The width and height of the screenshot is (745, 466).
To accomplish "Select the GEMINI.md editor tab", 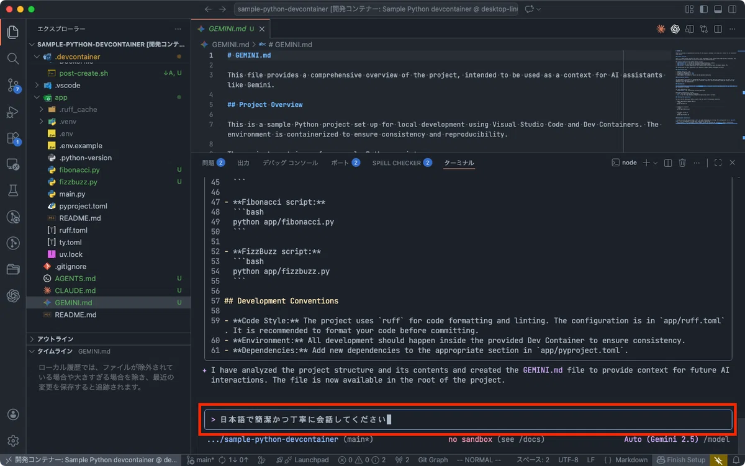I will click(x=232, y=29).
